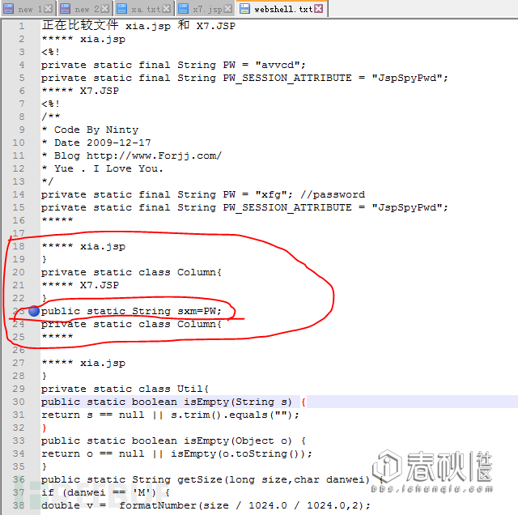Click the '/**' comment opener on line 8
Screen dimensions: 518x515
tap(50, 117)
